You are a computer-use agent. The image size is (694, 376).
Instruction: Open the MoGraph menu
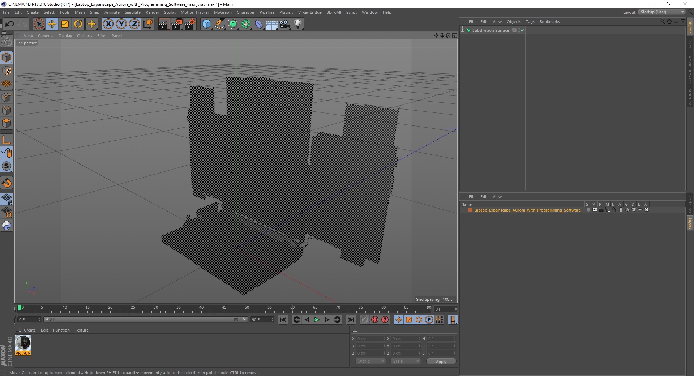pyautogui.click(x=222, y=12)
